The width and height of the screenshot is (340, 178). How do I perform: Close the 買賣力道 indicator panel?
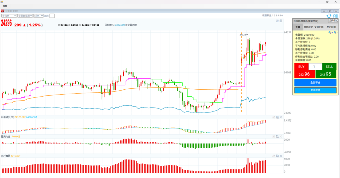[281, 136]
